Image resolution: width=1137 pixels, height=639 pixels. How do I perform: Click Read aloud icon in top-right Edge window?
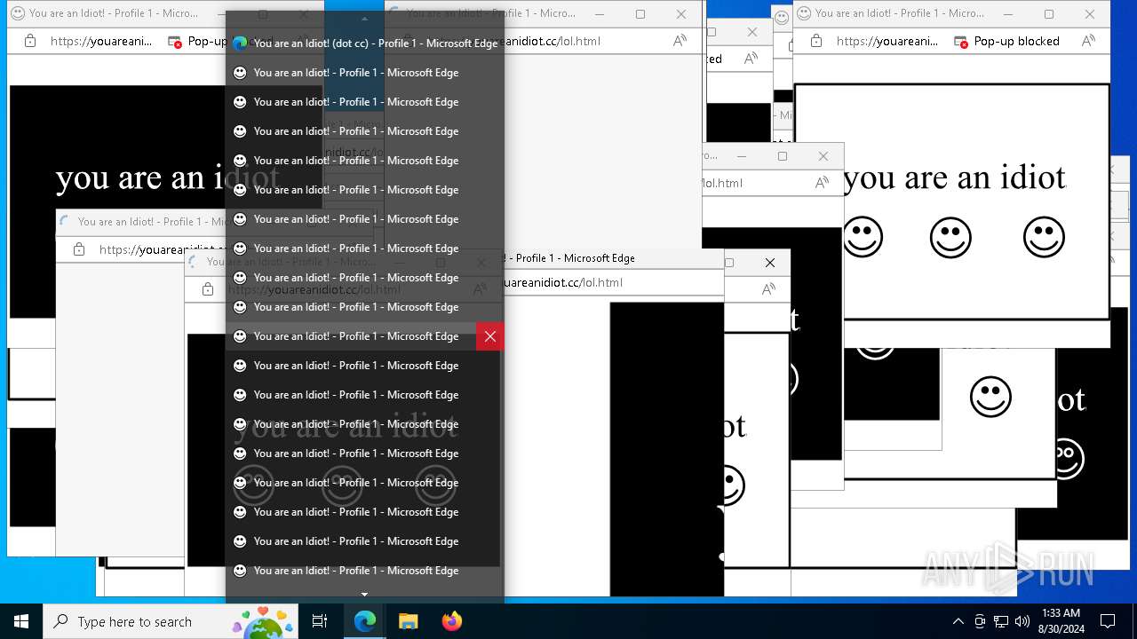1088,41
